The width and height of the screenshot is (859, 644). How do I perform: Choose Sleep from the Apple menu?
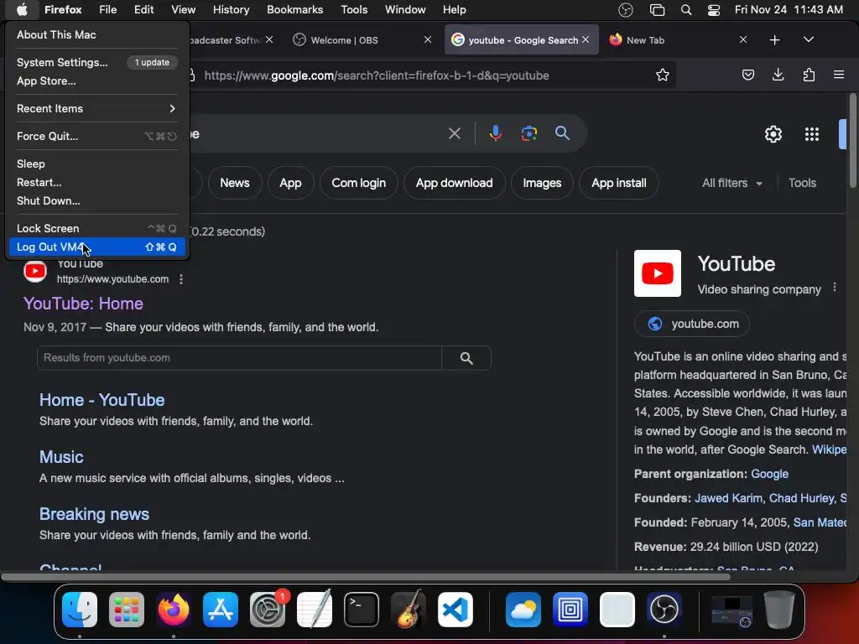point(97,164)
